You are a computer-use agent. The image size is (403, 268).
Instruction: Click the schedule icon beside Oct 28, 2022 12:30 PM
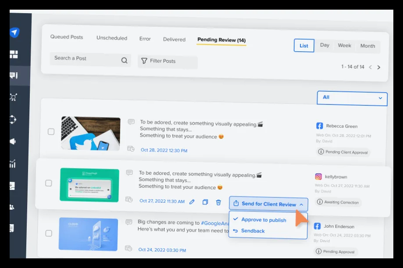pos(131,149)
